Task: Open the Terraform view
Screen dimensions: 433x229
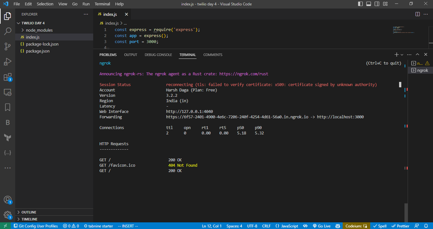Action: point(8,138)
